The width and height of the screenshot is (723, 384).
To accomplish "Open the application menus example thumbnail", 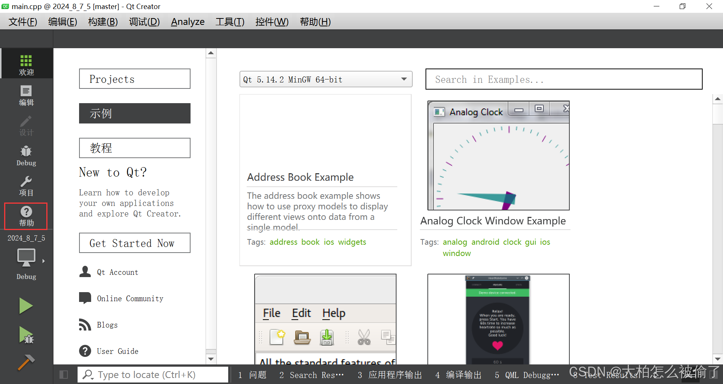I will coord(325,319).
